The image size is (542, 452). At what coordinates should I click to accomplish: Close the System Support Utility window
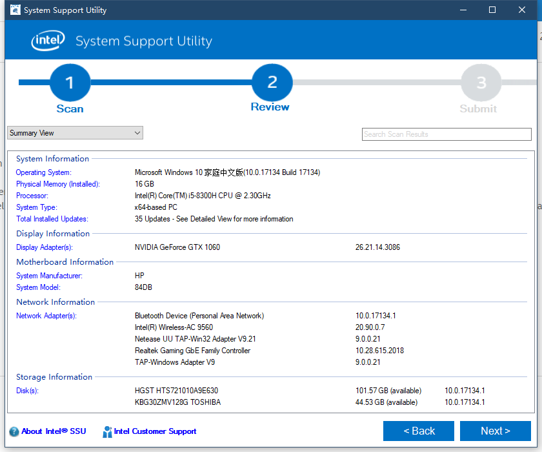tap(522, 10)
